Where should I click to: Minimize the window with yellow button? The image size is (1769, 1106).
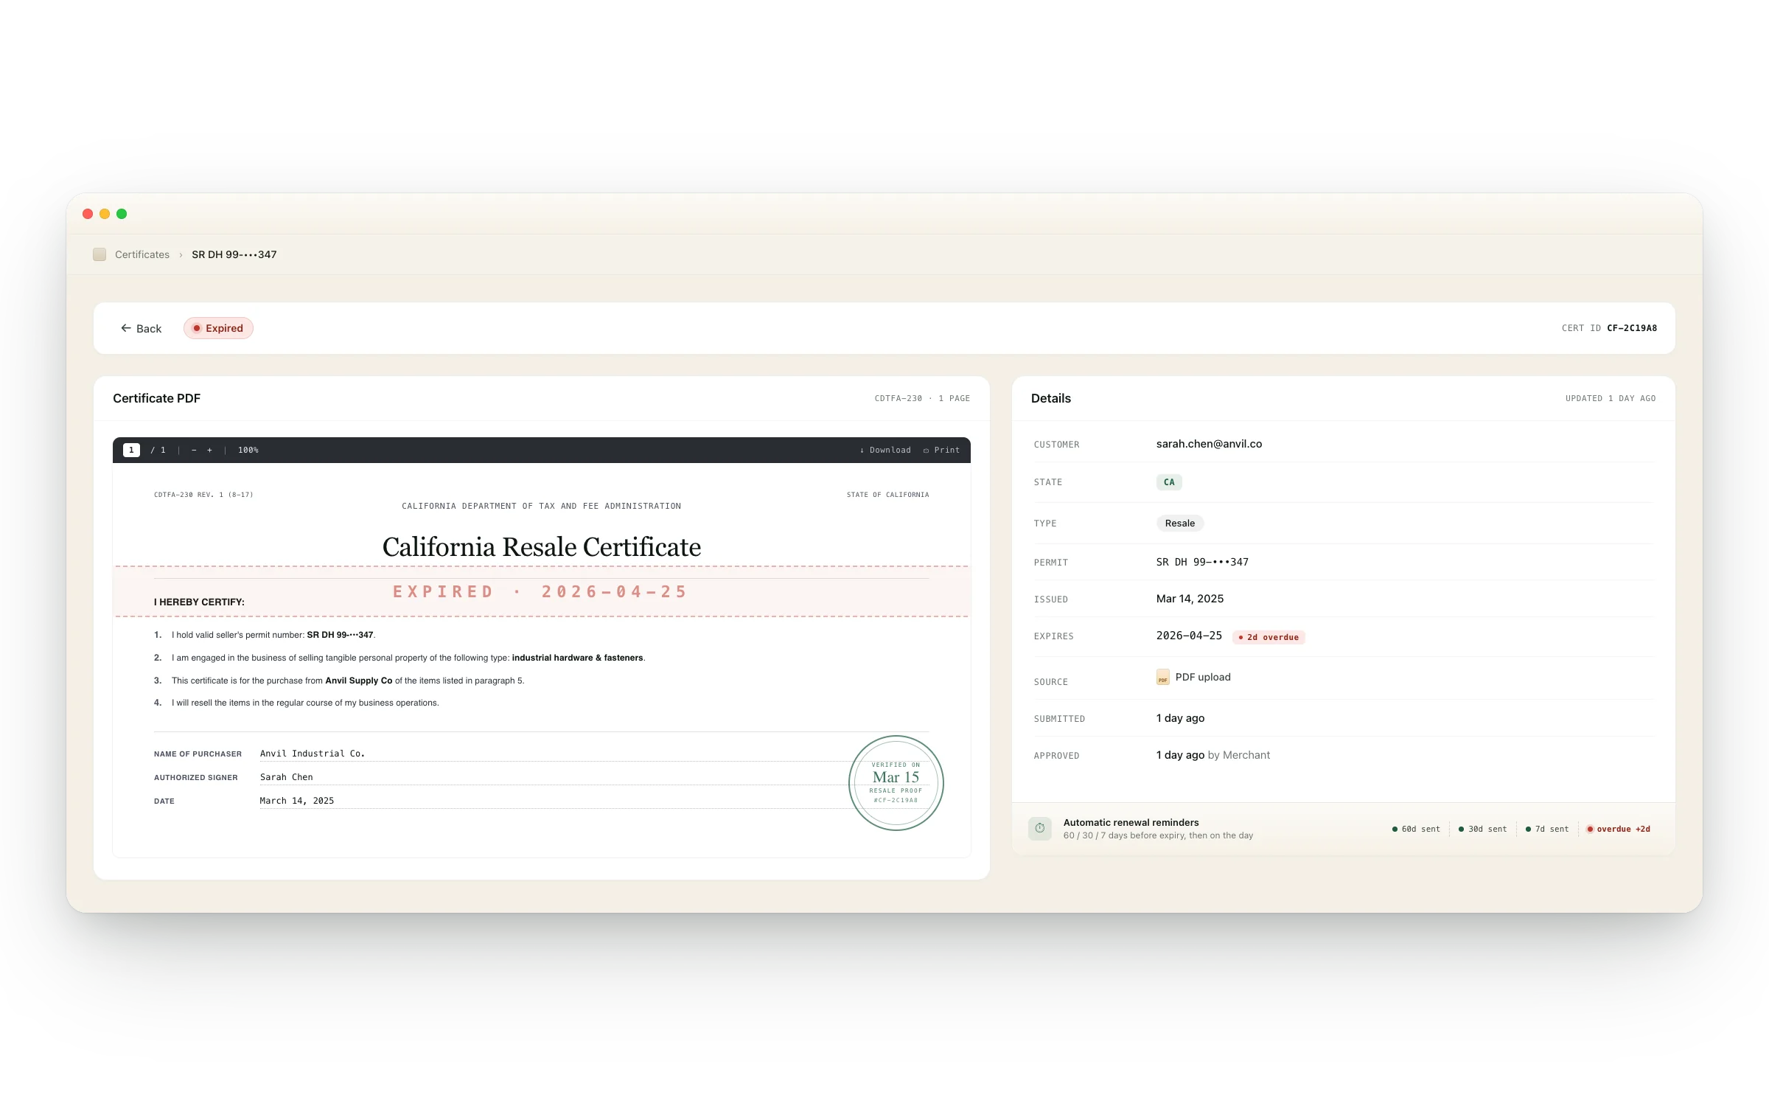(x=105, y=214)
